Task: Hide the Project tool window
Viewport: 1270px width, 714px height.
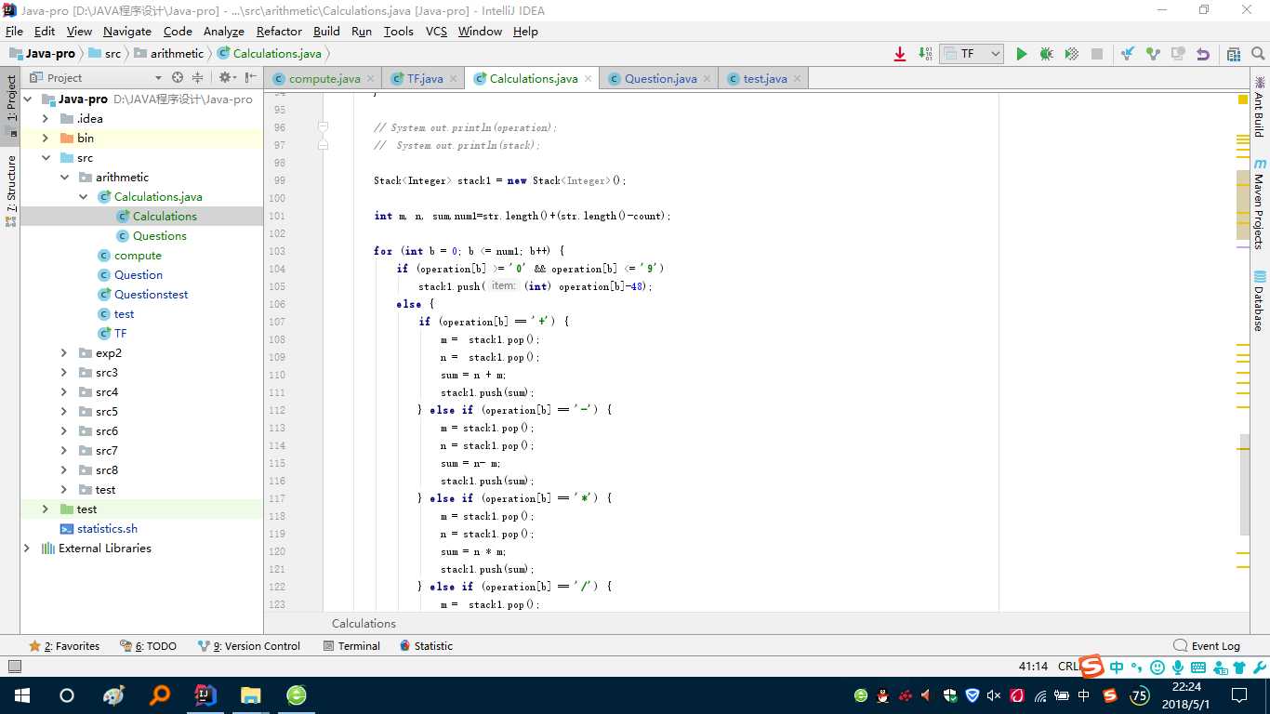Action: pyautogui.click(x=250, y=78)
